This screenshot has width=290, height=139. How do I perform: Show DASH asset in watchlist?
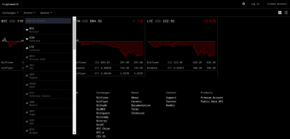coord(27,85)
